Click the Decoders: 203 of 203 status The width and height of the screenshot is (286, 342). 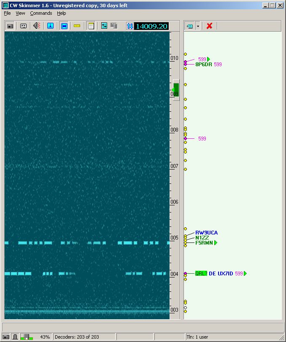(x=77, y=337)
